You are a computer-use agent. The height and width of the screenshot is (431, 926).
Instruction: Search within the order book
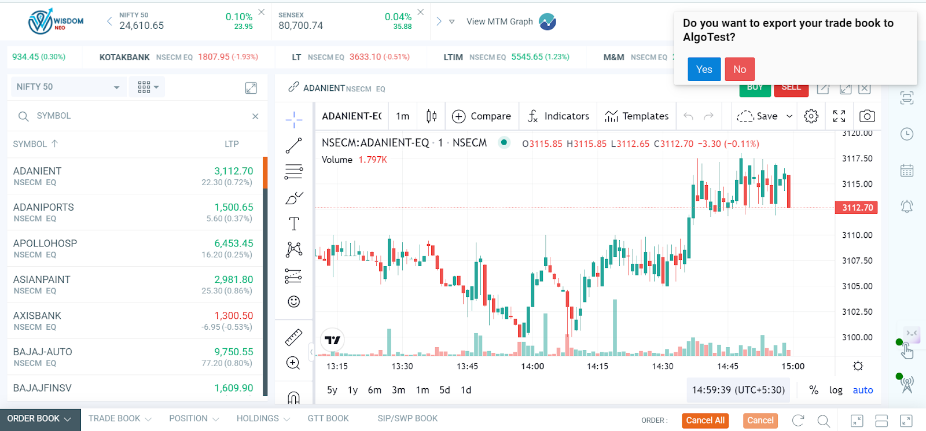(824, 421)
